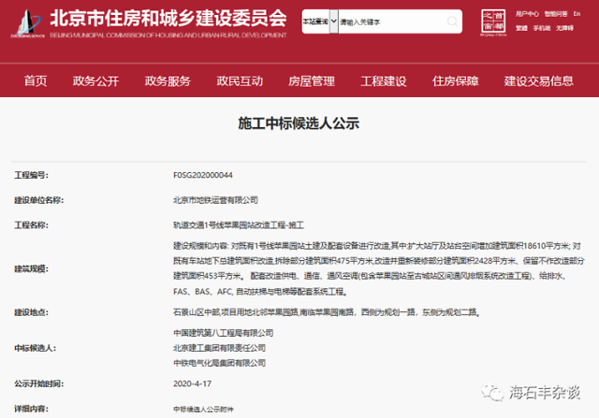This screenshot has height=418, width=599.
Task: Open the 中标候选人公示附件 attachment link
Action: [203, 410]
